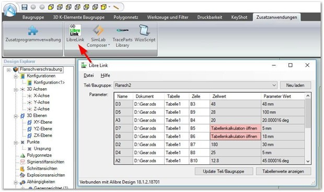Select the D3 parameter name cell
Screen dimensions: 324x192
[123, 104]
